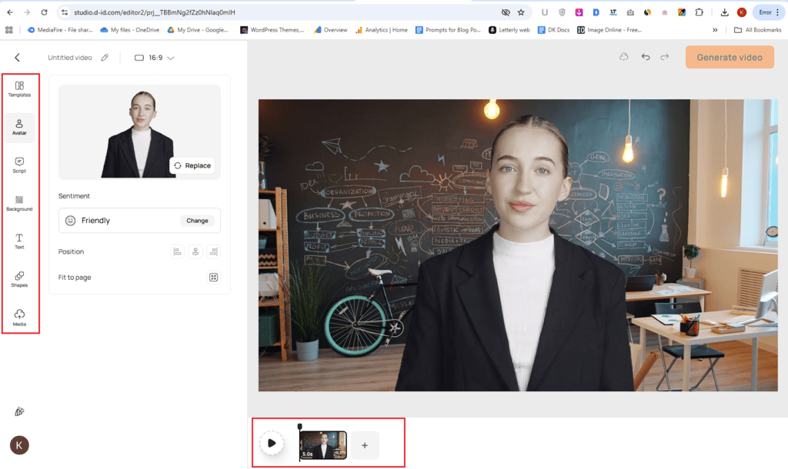Align avatar position to center

tap(195, 251)
